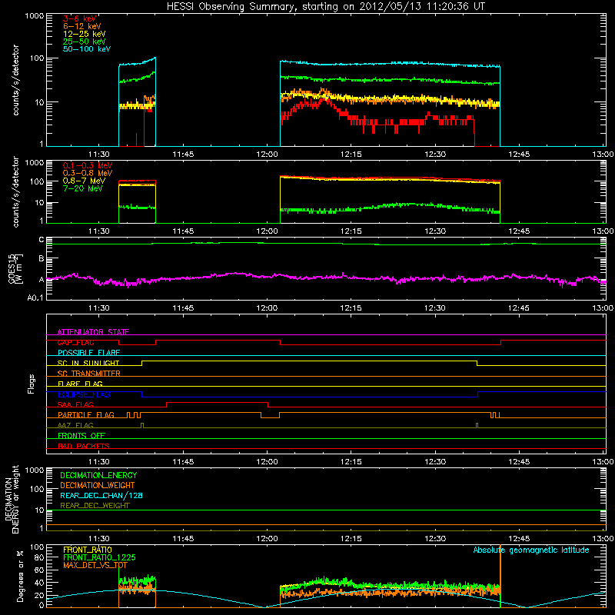Viewport: 615px width, 615px height.
Task: Click 11:30 tick label under Flags panel
Action: 99,462
